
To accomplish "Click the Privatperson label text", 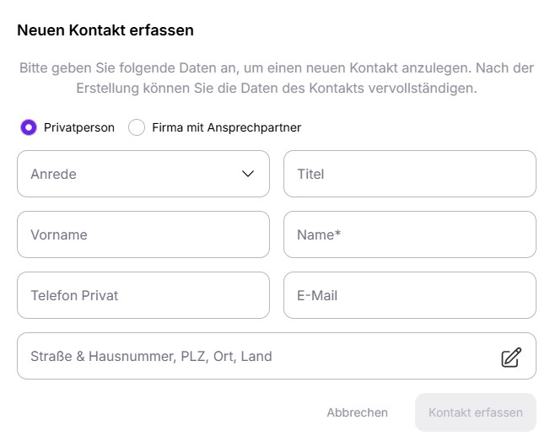I will [79, 127].
